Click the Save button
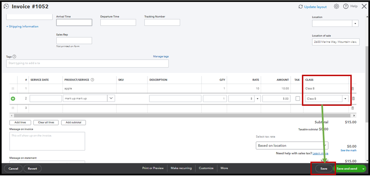The height and width of the screenshot is (176, 370). tap(324, 169)
